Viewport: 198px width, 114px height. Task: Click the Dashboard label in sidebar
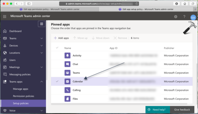pos(15,31)
